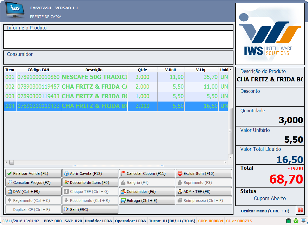Click the green database status icon
This screenshot has height=225, width=308.
point(288,221)
